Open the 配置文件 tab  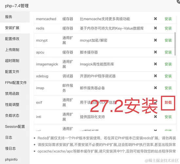15,72
